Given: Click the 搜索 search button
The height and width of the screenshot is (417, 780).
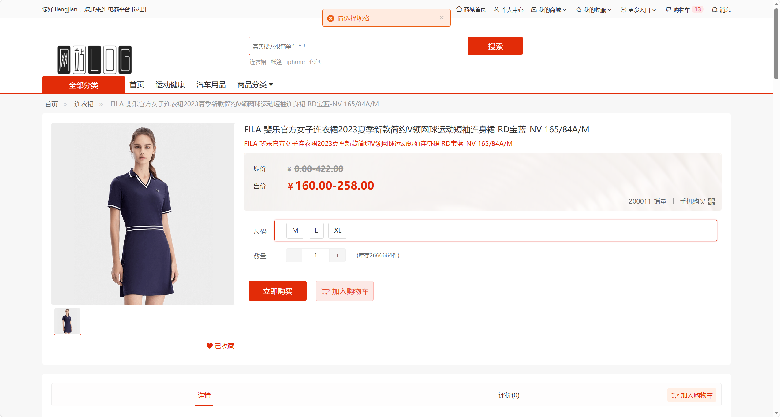Looking at the screenshot, I should point(495,46).
